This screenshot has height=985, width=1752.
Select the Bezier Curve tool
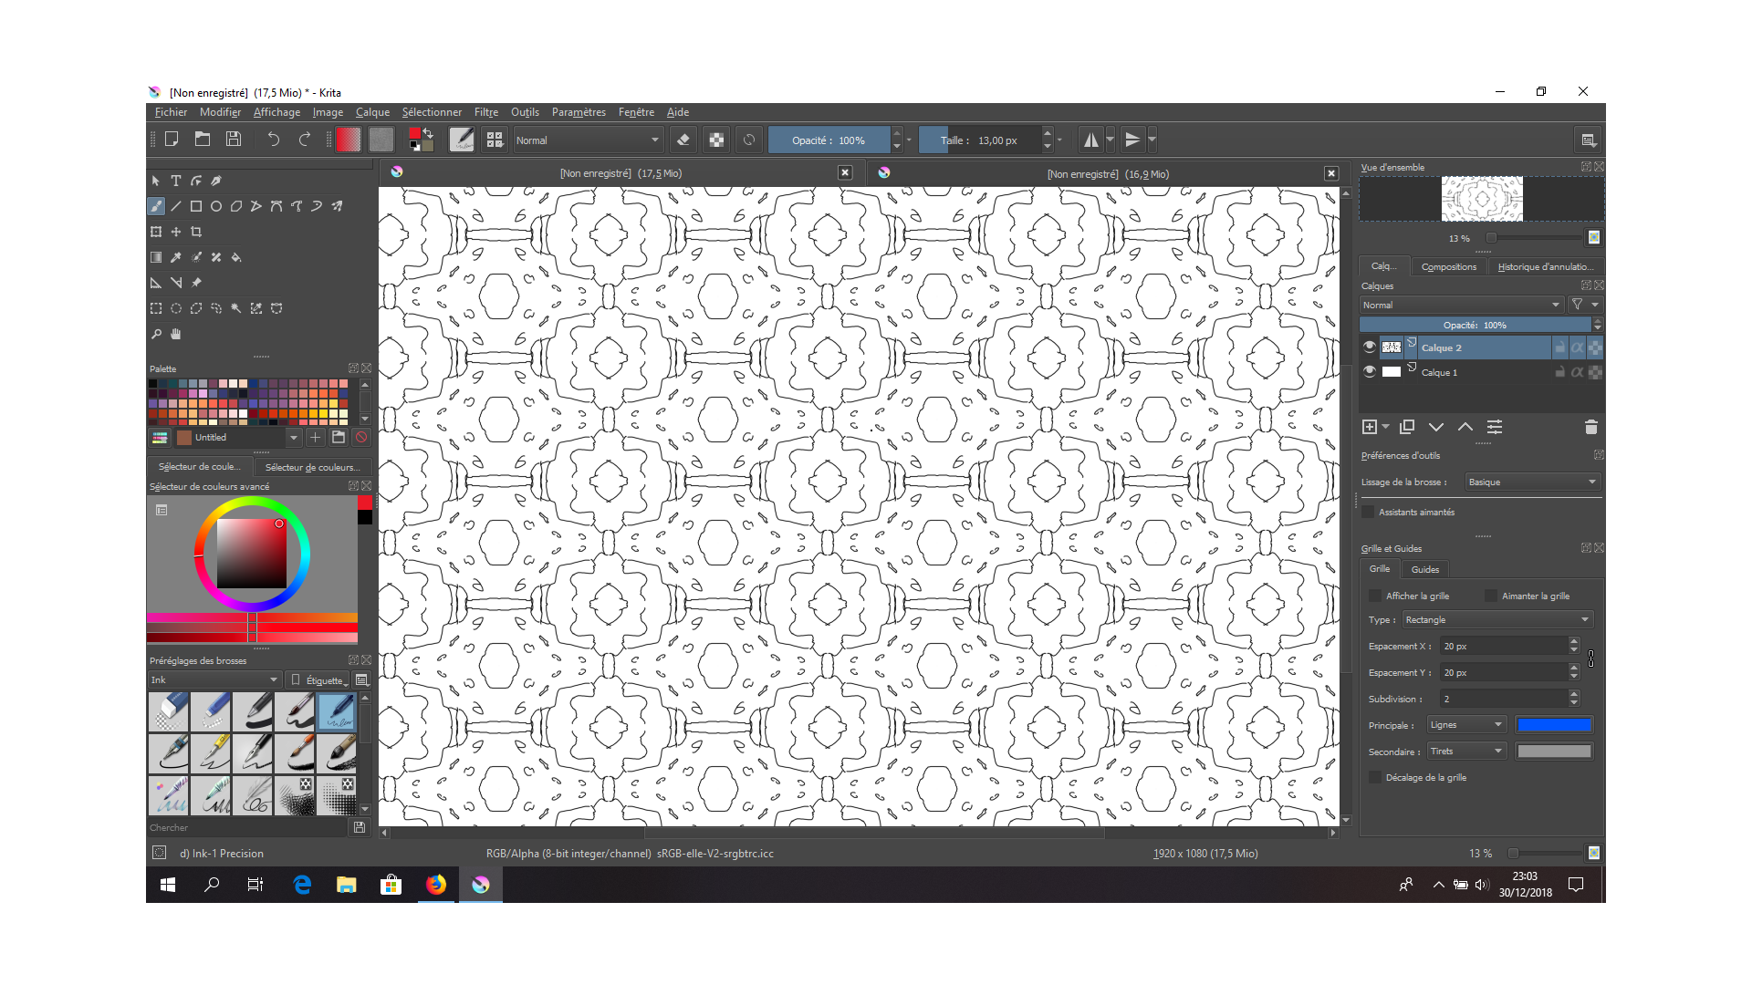coord(276,206)
